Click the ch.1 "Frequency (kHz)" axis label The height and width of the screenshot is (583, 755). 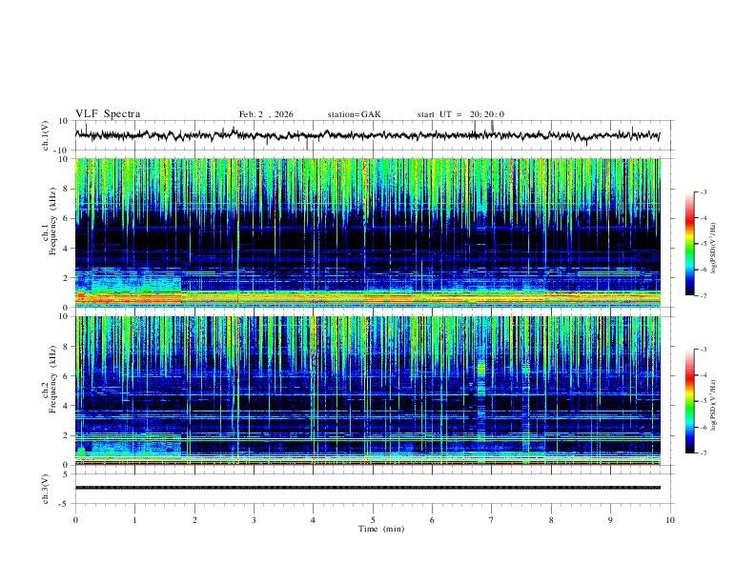coord(53,222)
